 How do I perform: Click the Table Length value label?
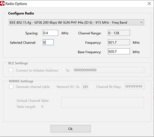tap(42, 107)
